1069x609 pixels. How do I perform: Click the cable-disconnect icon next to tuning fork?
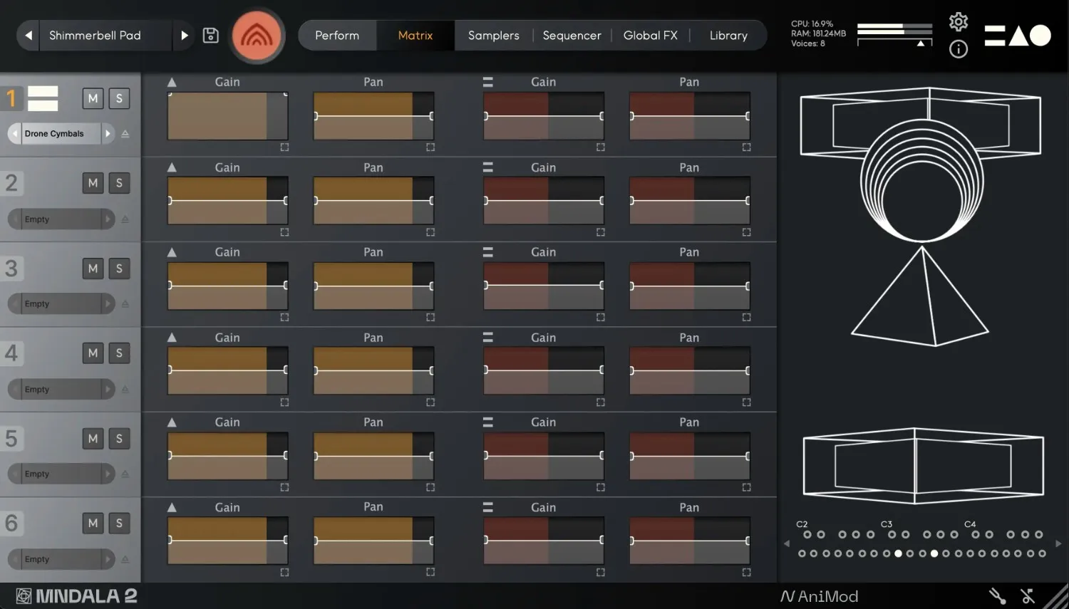[1027, 595]
